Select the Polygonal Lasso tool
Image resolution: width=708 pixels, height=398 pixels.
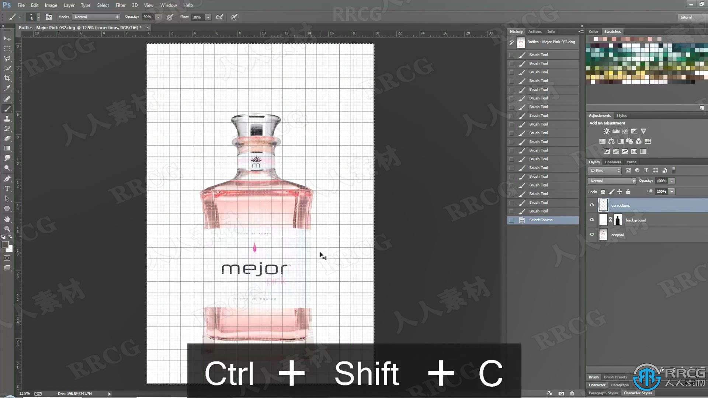[7, 59]
